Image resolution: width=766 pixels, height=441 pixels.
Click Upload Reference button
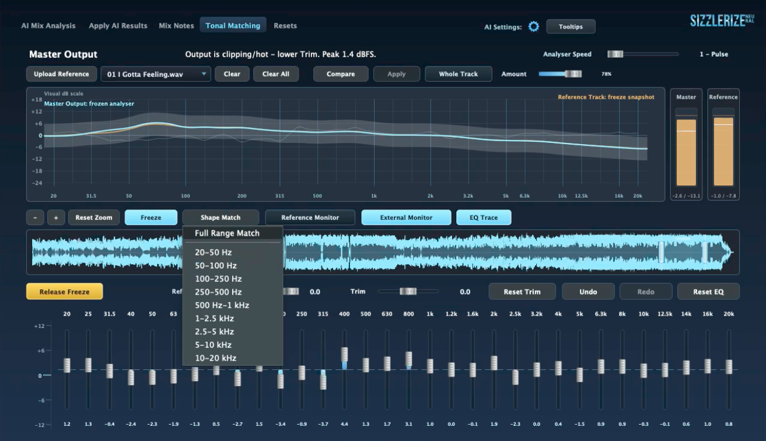[x=61, y=74]
